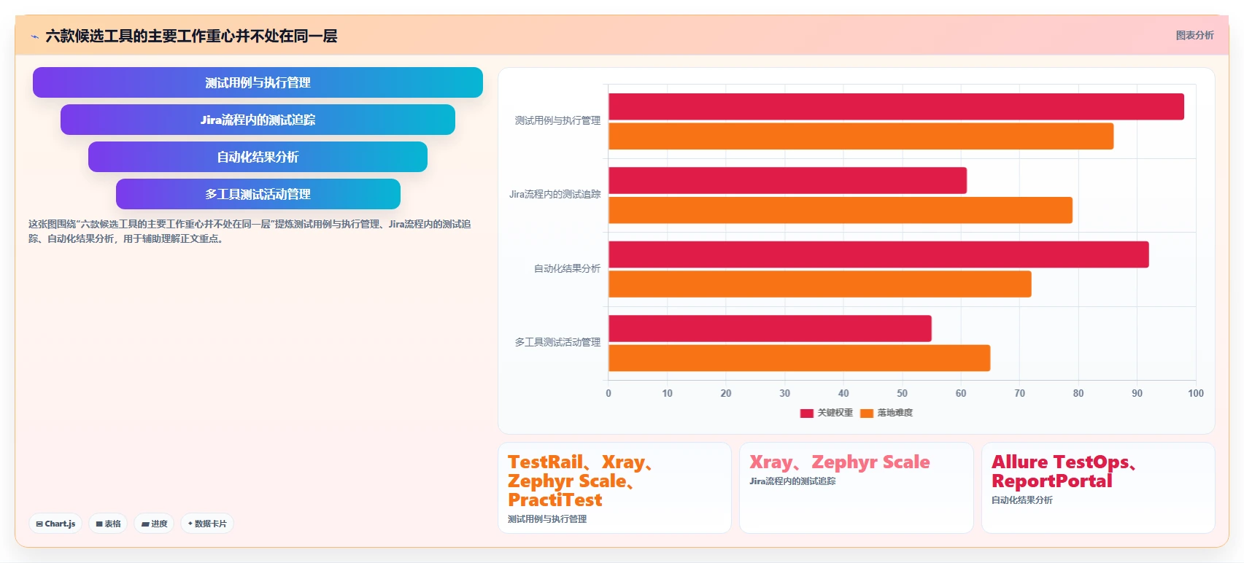Click the 测试用例与执行管理 caption under PractiTest

pos(547,519)
